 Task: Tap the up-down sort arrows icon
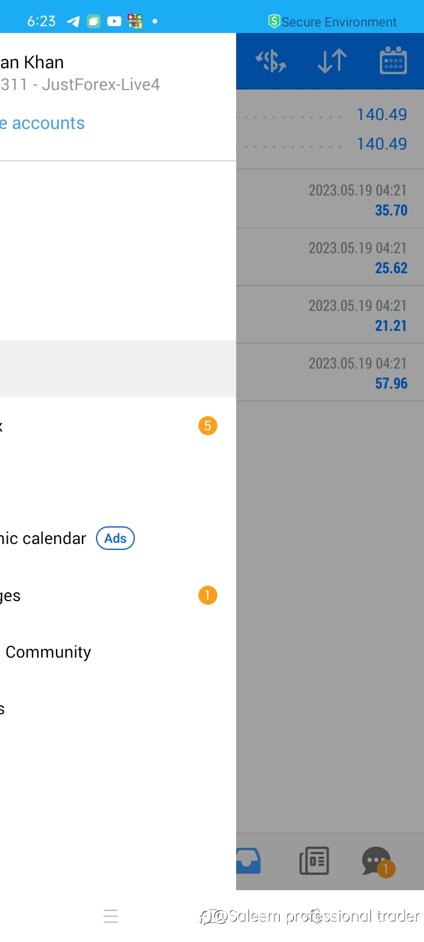coord(332,61)
